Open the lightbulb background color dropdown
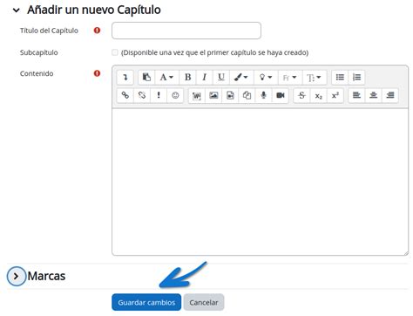 tap(266, 78)
